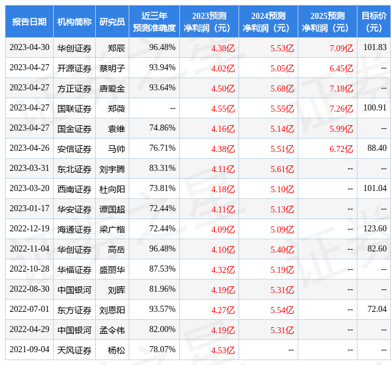
Task: Click 华福证券 institution cell
Action: pos(74,270)
